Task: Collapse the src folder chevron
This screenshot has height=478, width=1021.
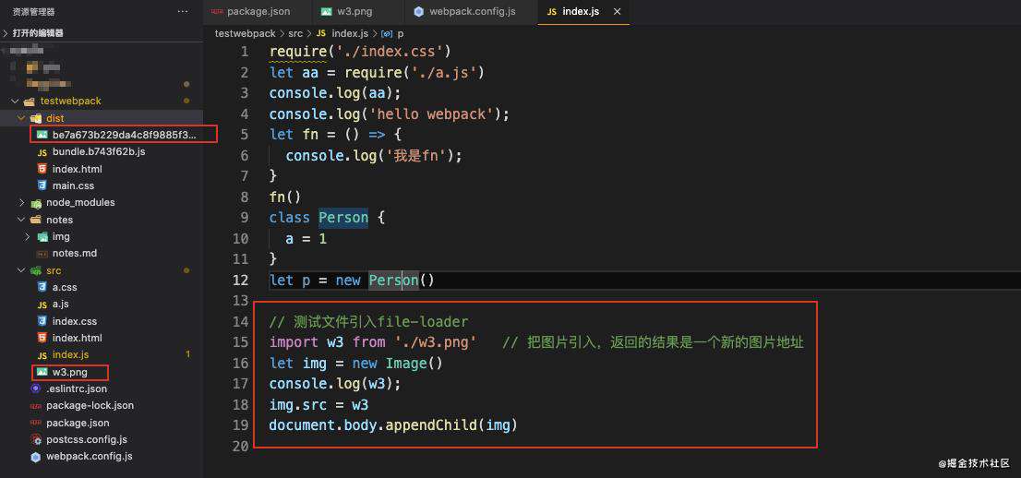Action: pyautogui.click(x=21, y=270)
